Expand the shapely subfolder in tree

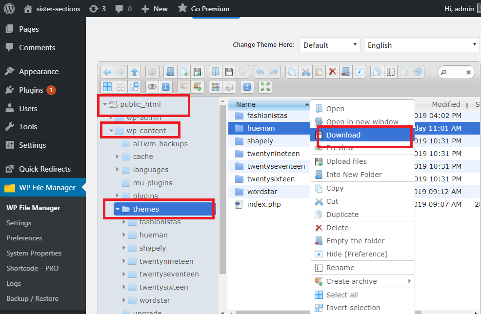pos(123,248)
